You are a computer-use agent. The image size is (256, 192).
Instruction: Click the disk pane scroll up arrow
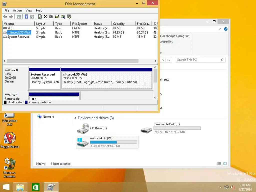coord(155,67)
